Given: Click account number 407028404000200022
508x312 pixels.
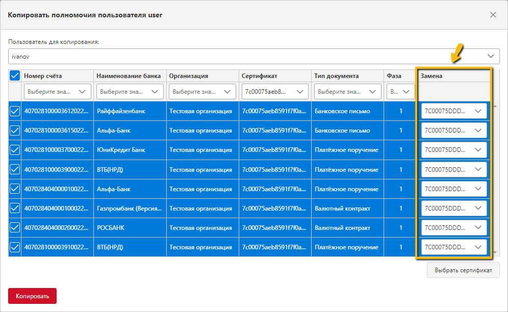Looking at the screenshot, I should pos(57,228).
